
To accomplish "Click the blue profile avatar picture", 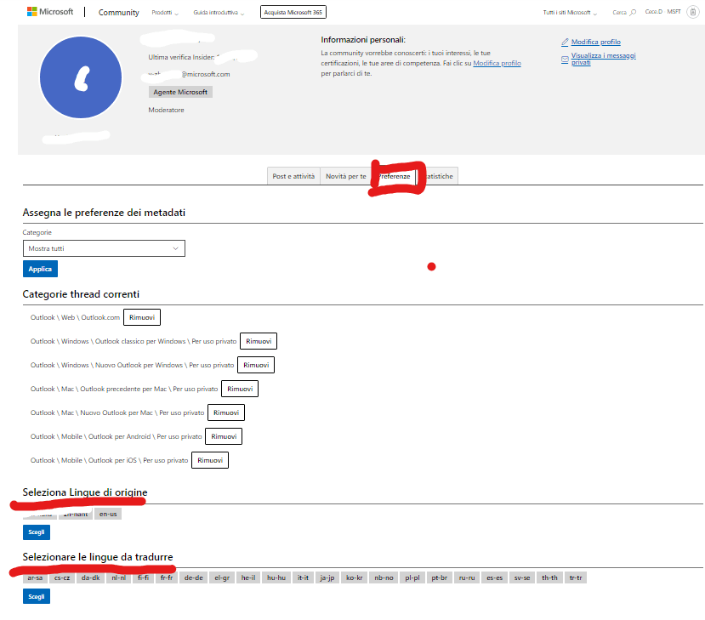I will tap(81, 77).
